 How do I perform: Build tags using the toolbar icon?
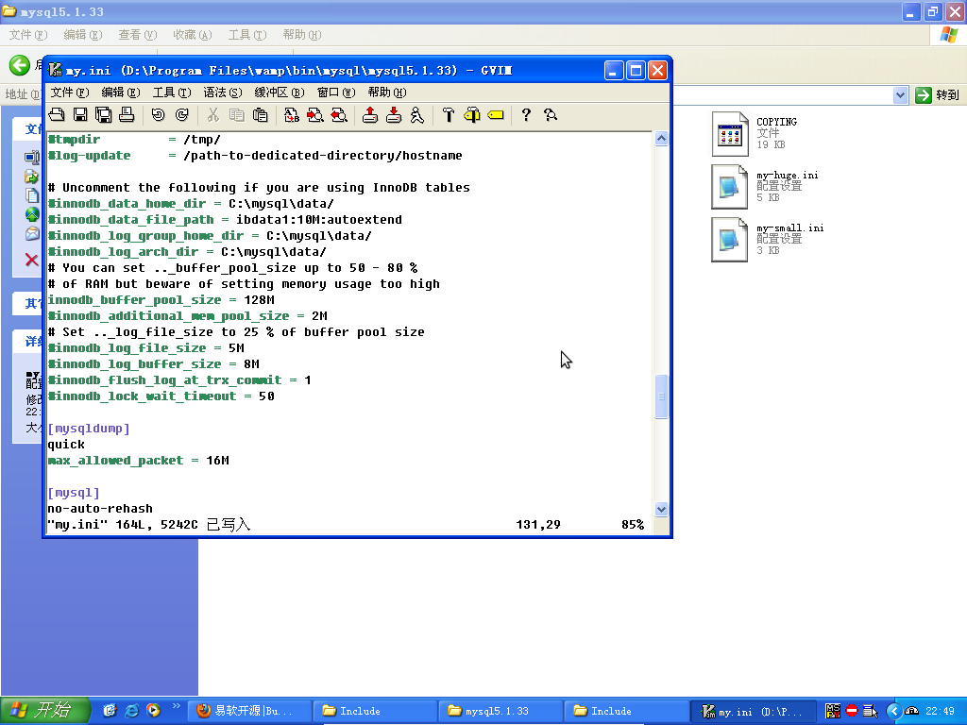pyautogui.click(x=472, y=114)
